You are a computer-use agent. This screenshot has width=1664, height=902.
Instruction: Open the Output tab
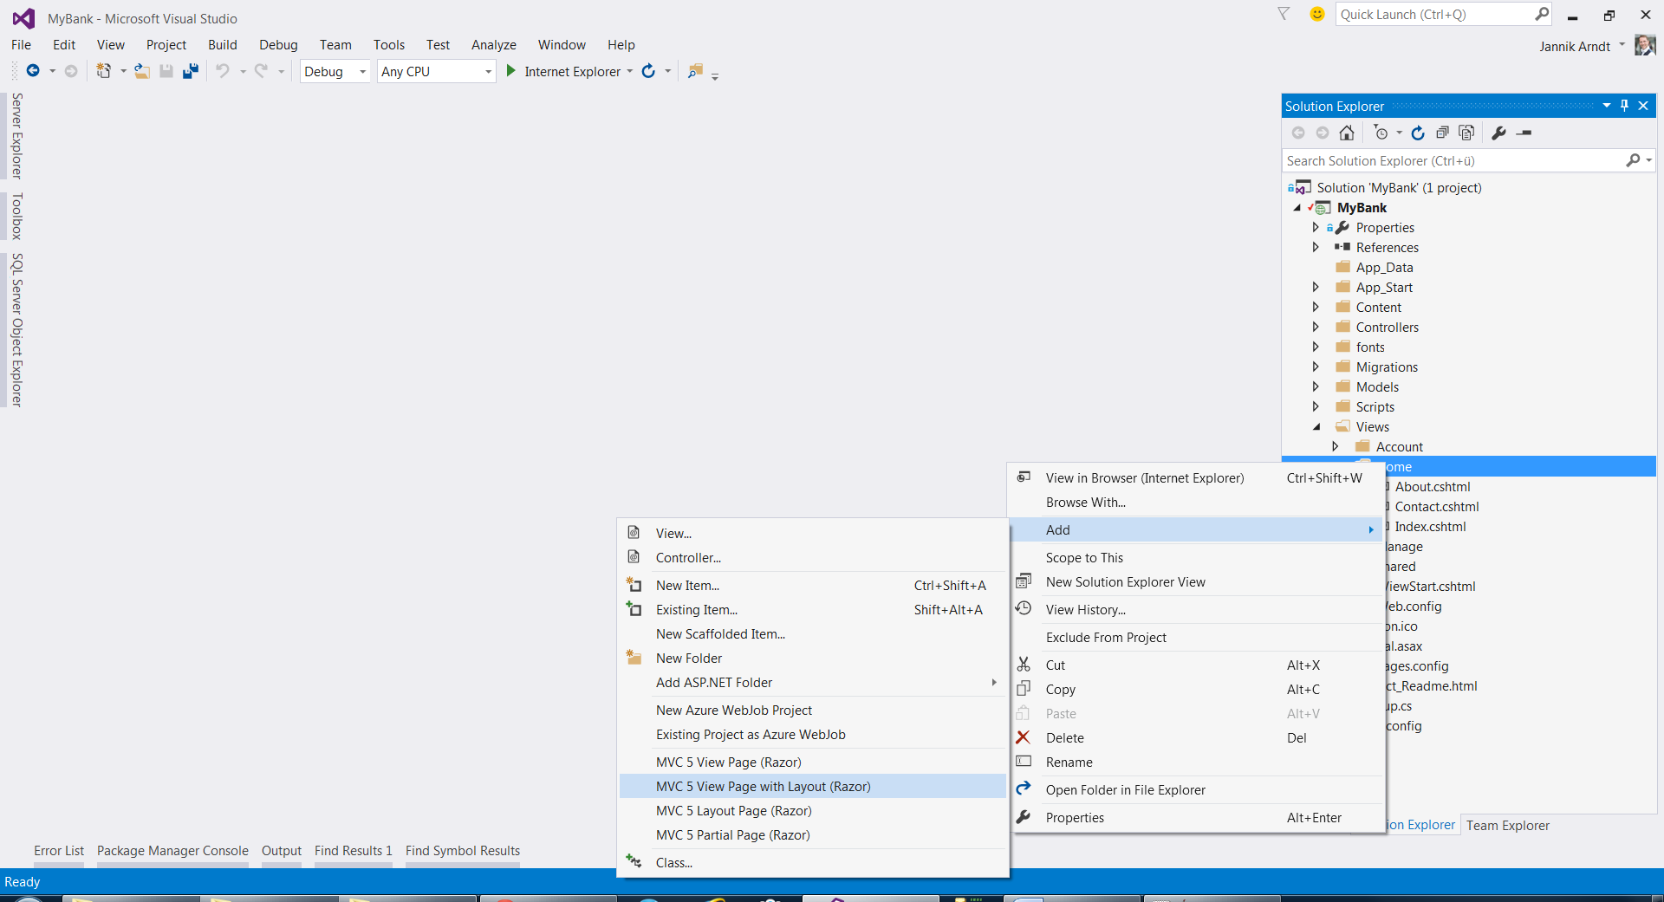coord(282,851)
